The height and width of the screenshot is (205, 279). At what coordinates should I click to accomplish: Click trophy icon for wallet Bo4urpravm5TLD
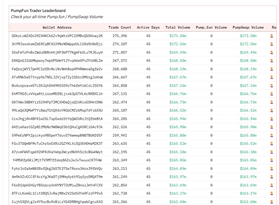[x=272, y=86]
